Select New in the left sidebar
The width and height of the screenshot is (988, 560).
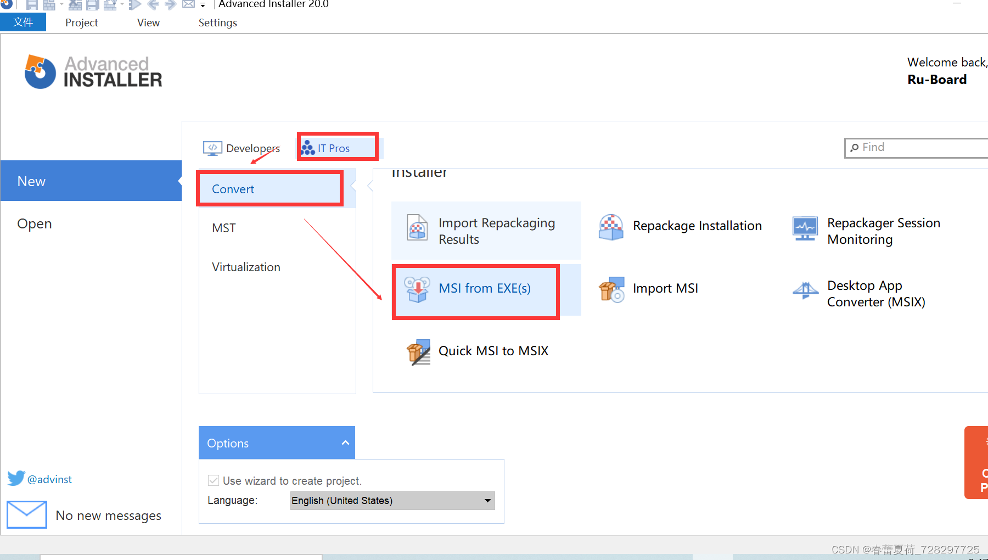[91, 181]
